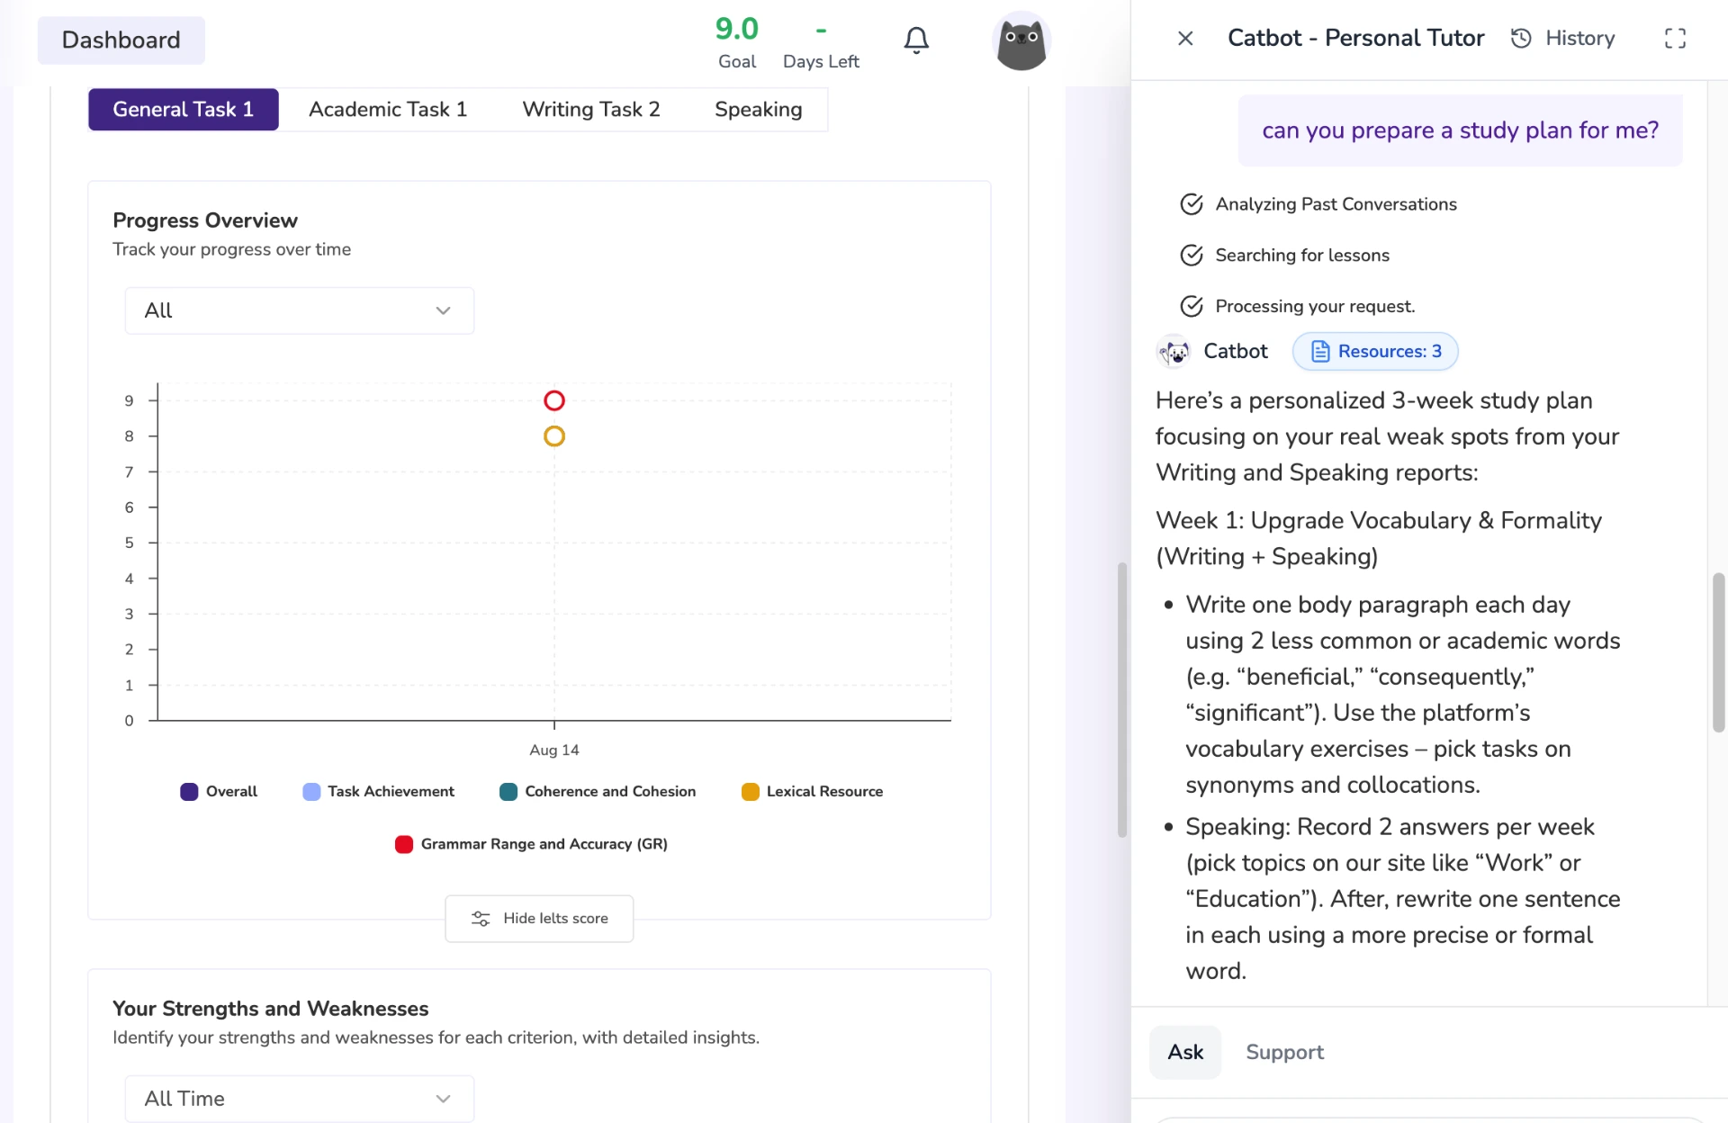Image resolution: width=1728 pixels, height=1123 pixels.
Task: Open chat History clock icon
Action: click(x=1521, y=38)
